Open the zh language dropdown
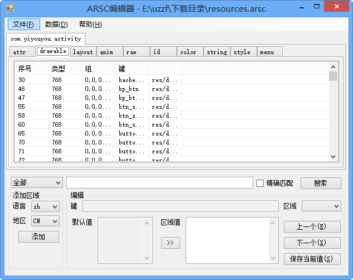The width and height of the screenshot is (353, 280). [46, 206]
